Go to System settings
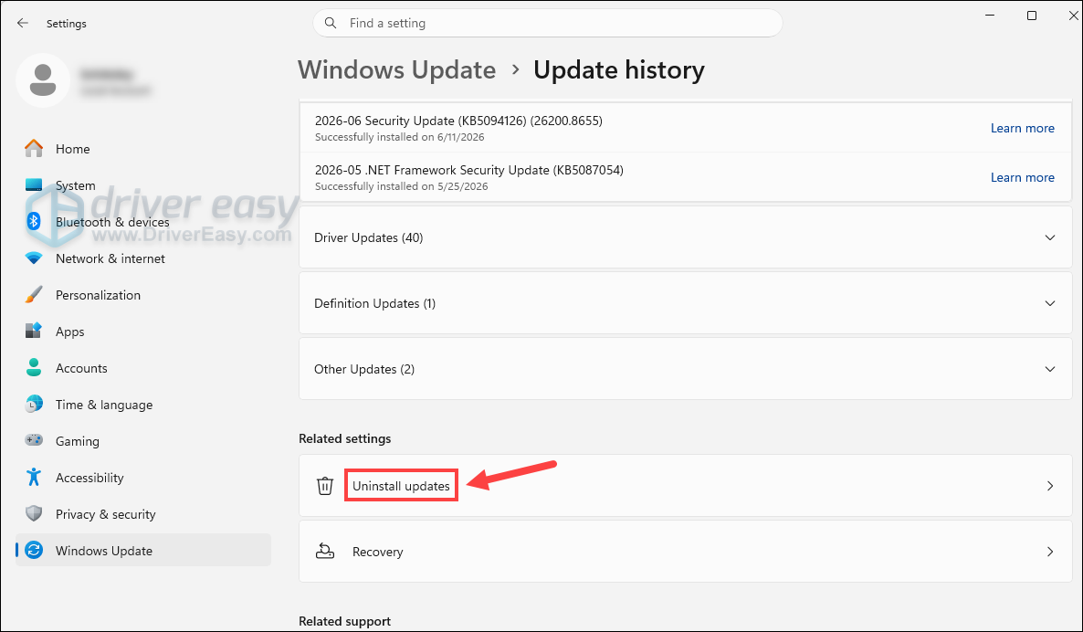The image size is (1083, 632). [x=143, y=185]
